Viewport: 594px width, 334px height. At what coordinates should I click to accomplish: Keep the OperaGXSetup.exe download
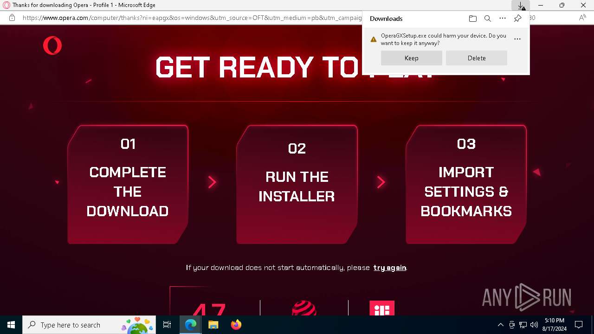coord(411,58)
